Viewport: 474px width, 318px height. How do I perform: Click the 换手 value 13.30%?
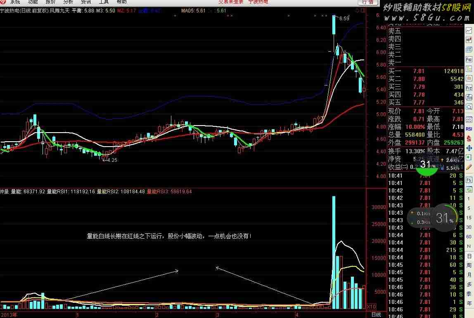tap(415, 151)
